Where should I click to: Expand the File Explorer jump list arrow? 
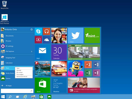32,51
